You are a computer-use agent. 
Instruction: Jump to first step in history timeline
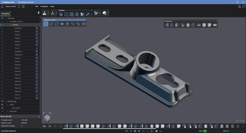click(45, 126)
